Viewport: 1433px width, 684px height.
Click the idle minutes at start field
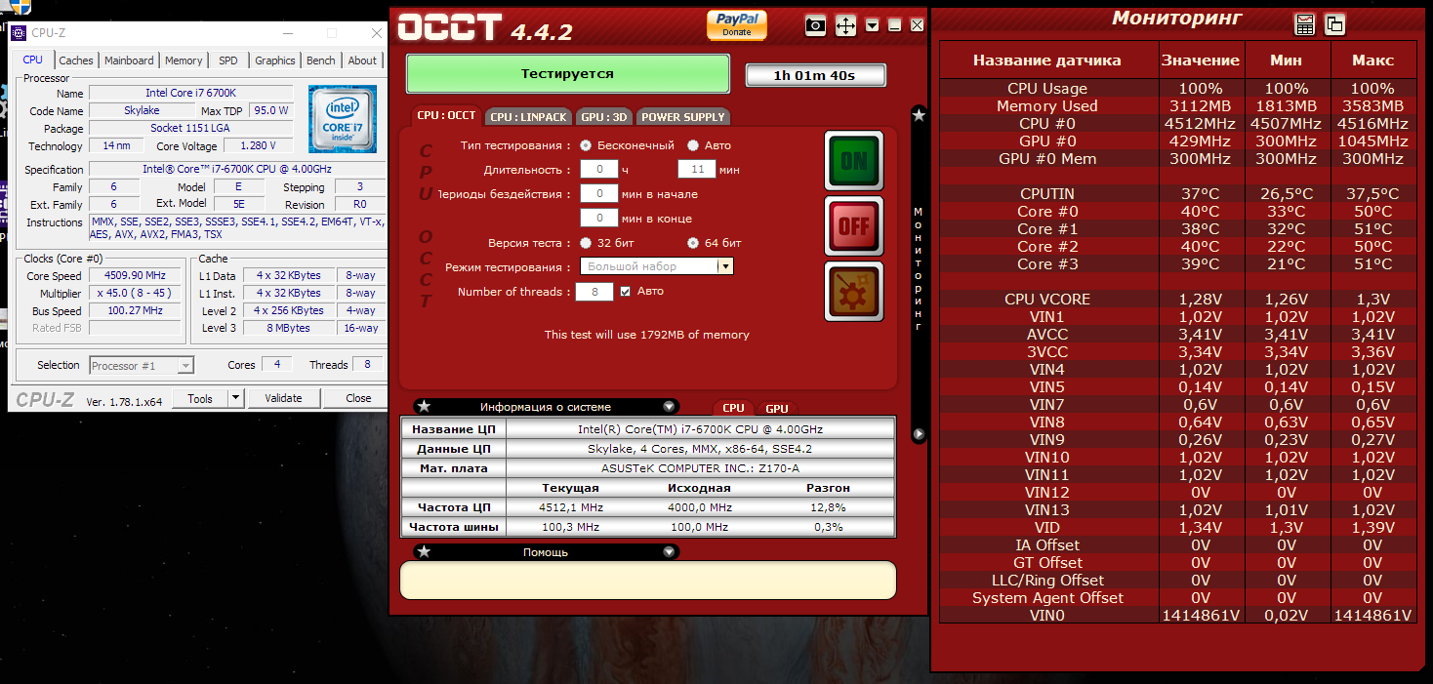coord(598,193)
